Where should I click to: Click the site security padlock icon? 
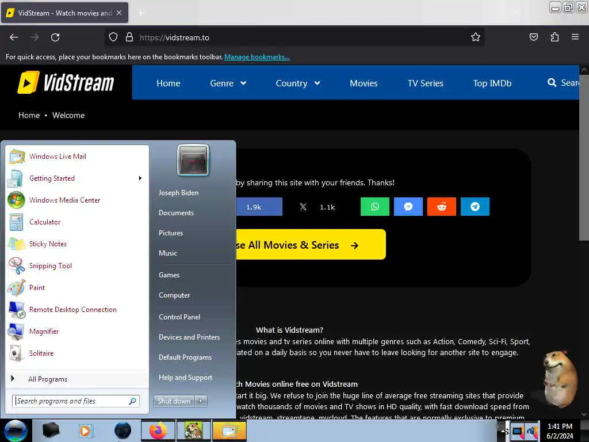tap(129, 37)
